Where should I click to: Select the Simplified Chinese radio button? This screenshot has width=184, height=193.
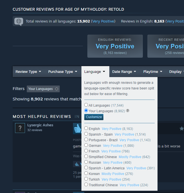pyautogui.click(x=86, y=156)
